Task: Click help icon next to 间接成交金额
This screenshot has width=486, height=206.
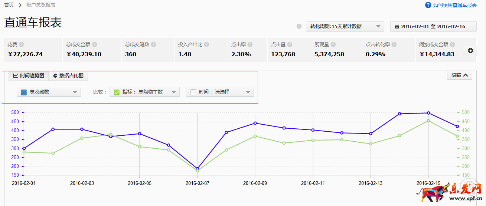Action: click(x=452, y=44)
